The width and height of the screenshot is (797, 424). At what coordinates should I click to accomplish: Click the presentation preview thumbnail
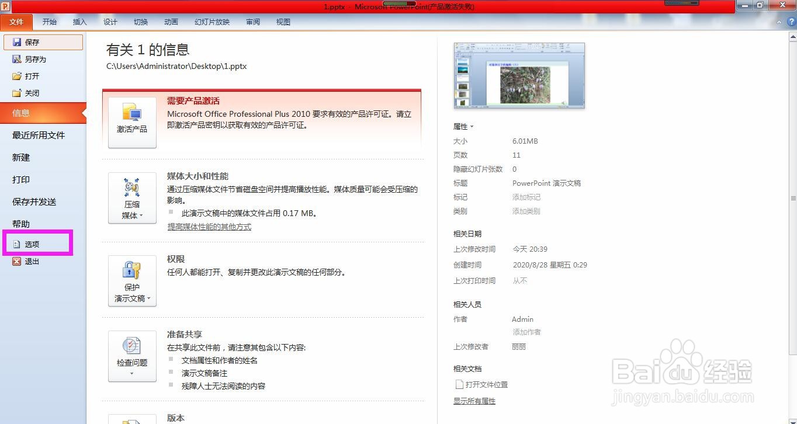519,75
